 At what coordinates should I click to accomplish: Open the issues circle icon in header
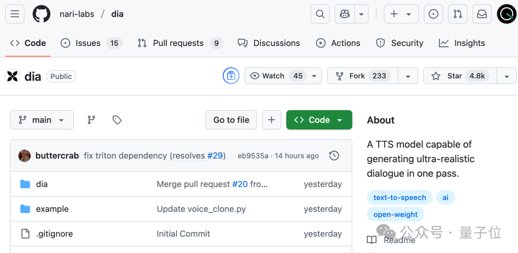pos(433,14)
